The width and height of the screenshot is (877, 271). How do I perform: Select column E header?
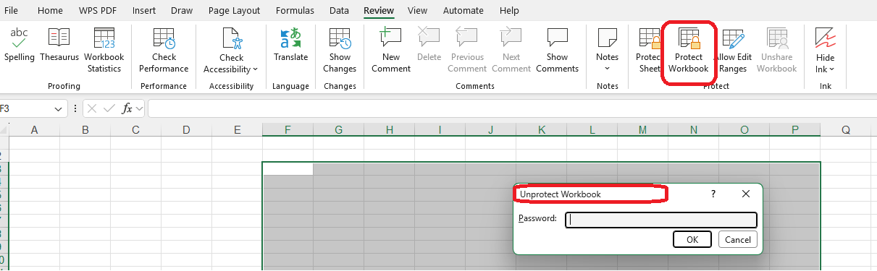click(237, 130)
